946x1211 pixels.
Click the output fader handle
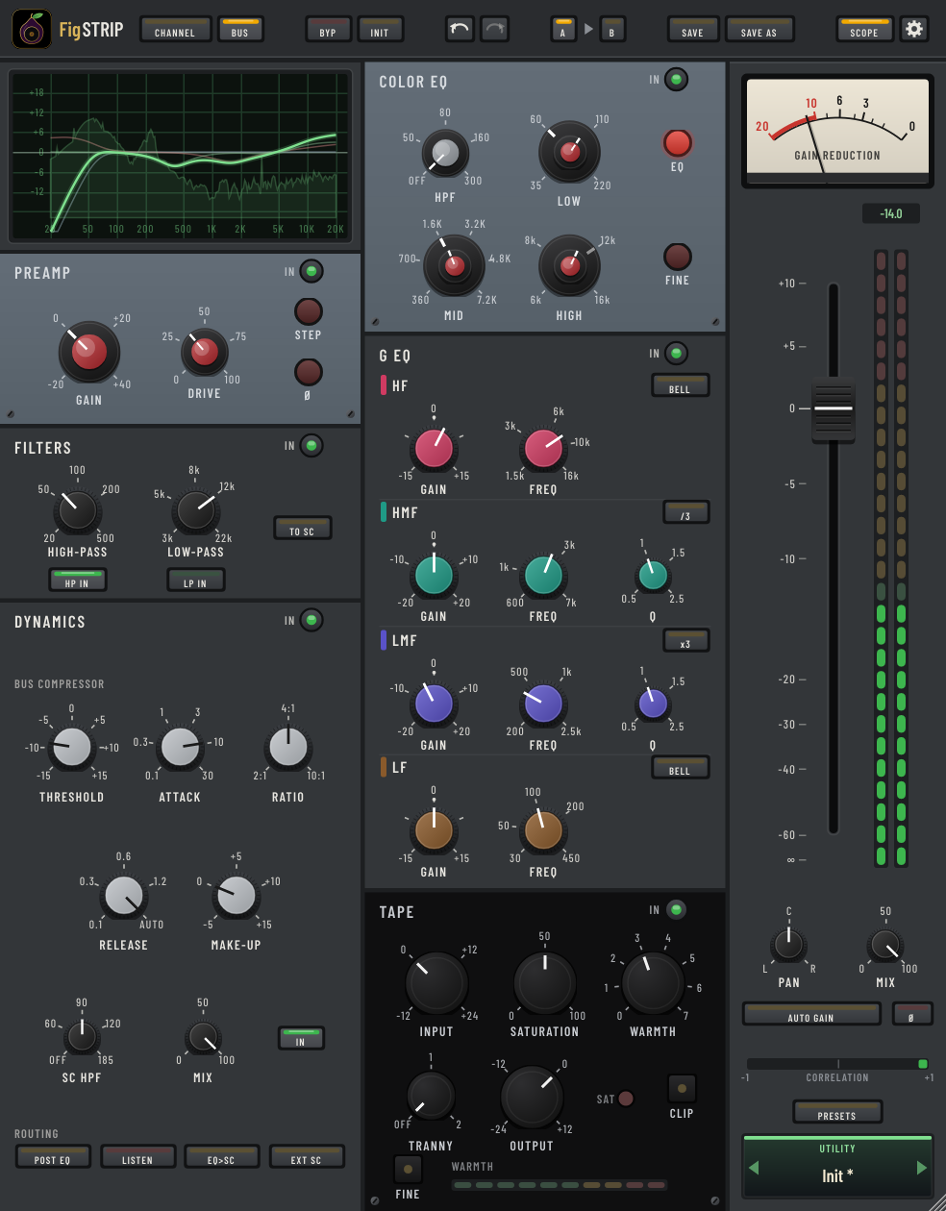coord(833,412)
